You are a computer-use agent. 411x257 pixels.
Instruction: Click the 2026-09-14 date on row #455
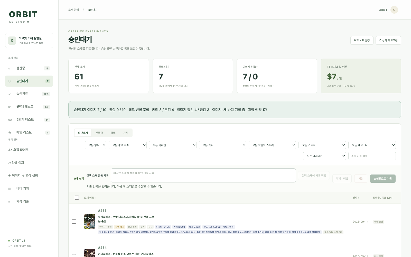[x=360, y=222]
